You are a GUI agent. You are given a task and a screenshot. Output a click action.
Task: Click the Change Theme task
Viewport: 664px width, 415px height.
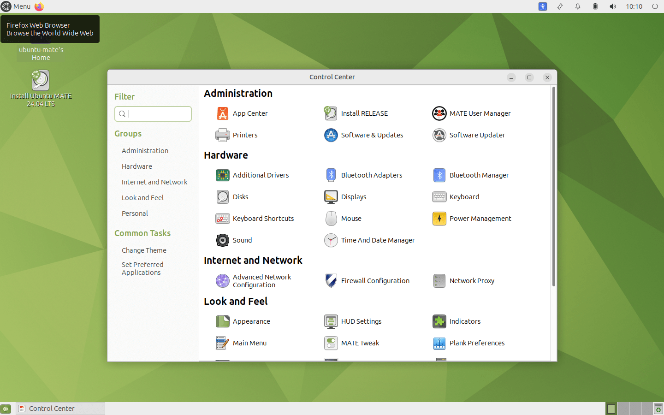[144, 250]
